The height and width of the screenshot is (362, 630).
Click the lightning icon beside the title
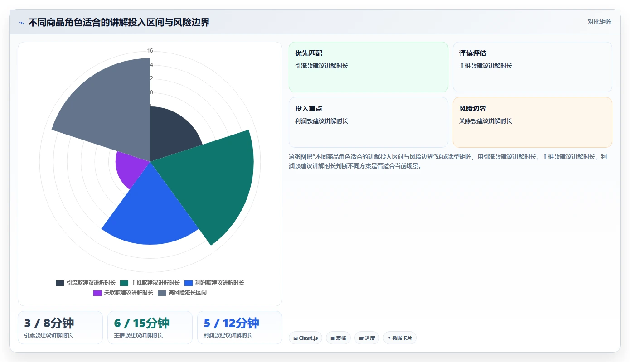tap(21, 23)
